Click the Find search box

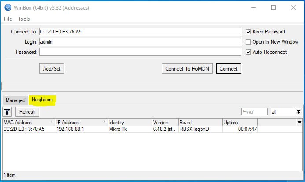(x=254, y=112)
